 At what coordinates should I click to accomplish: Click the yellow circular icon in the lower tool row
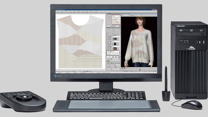click(x=110, y=63)
